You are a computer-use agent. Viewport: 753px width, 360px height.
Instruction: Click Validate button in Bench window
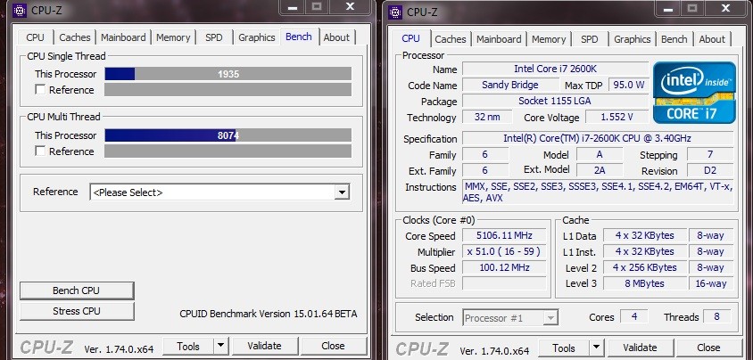pyautogui.click(x=264, y=346)
